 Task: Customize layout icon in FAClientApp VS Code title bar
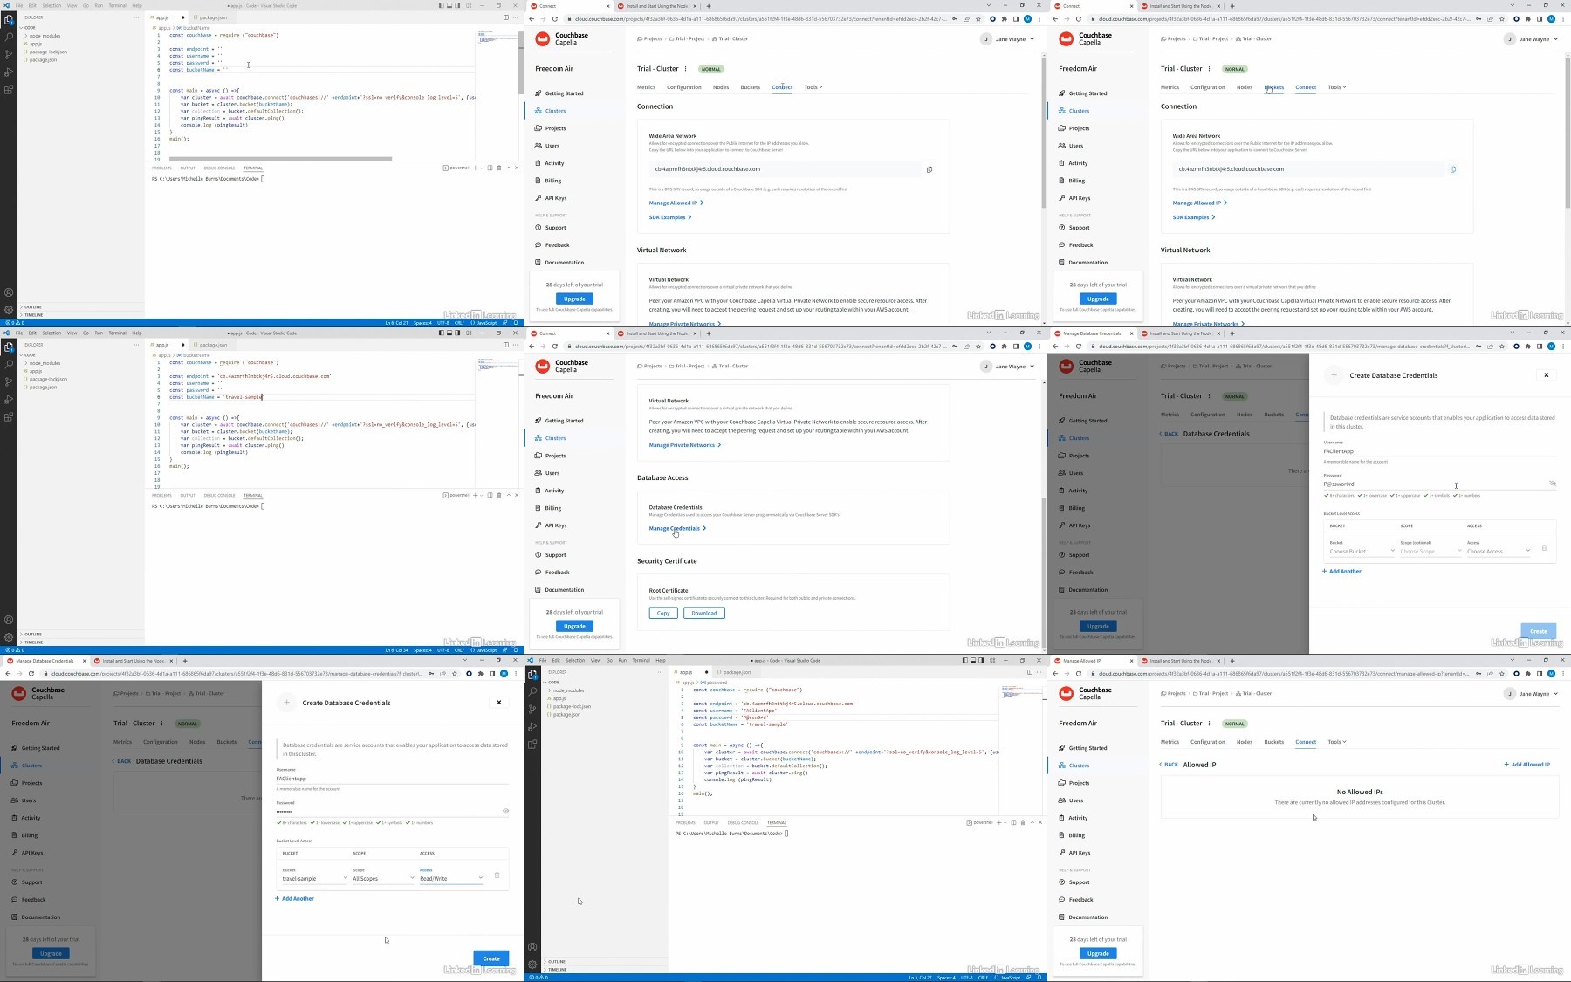coord(992,661)
